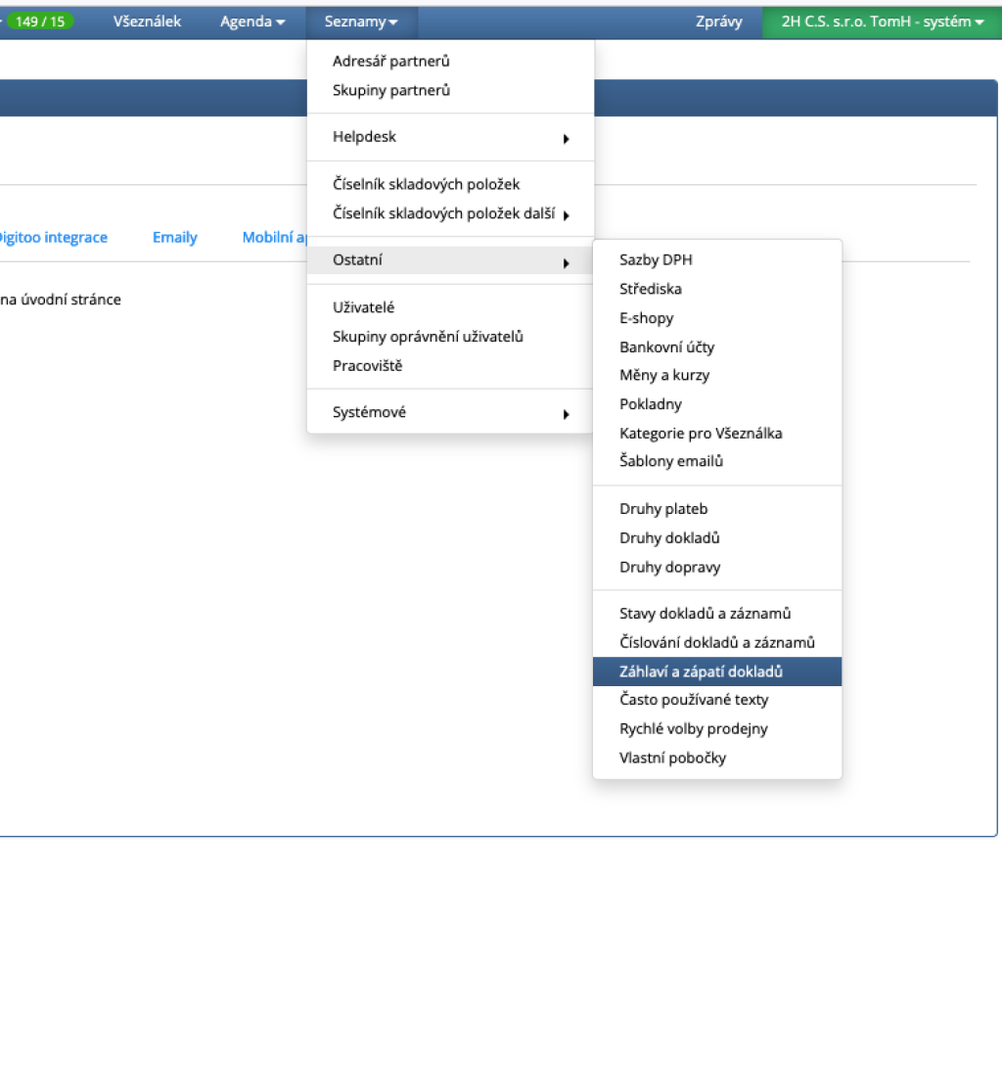Open Zprávy in the top navigation
This screenshot has height=1065, width=1002.
coord(718,22)
